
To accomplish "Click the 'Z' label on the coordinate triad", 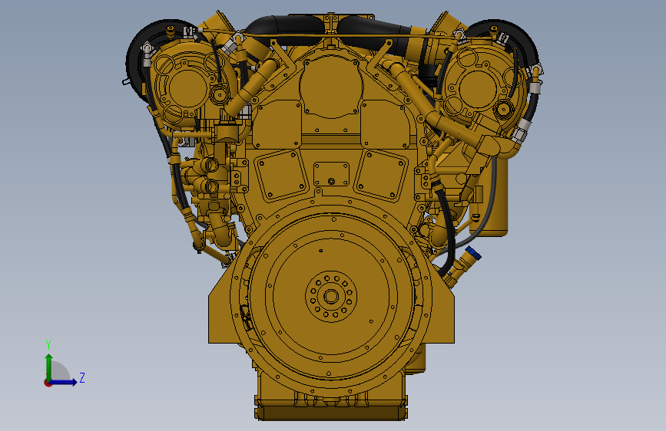I will coord(82,377).
